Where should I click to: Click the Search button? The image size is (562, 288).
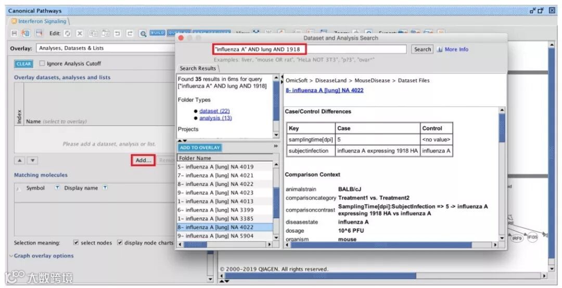coord(422,49)
